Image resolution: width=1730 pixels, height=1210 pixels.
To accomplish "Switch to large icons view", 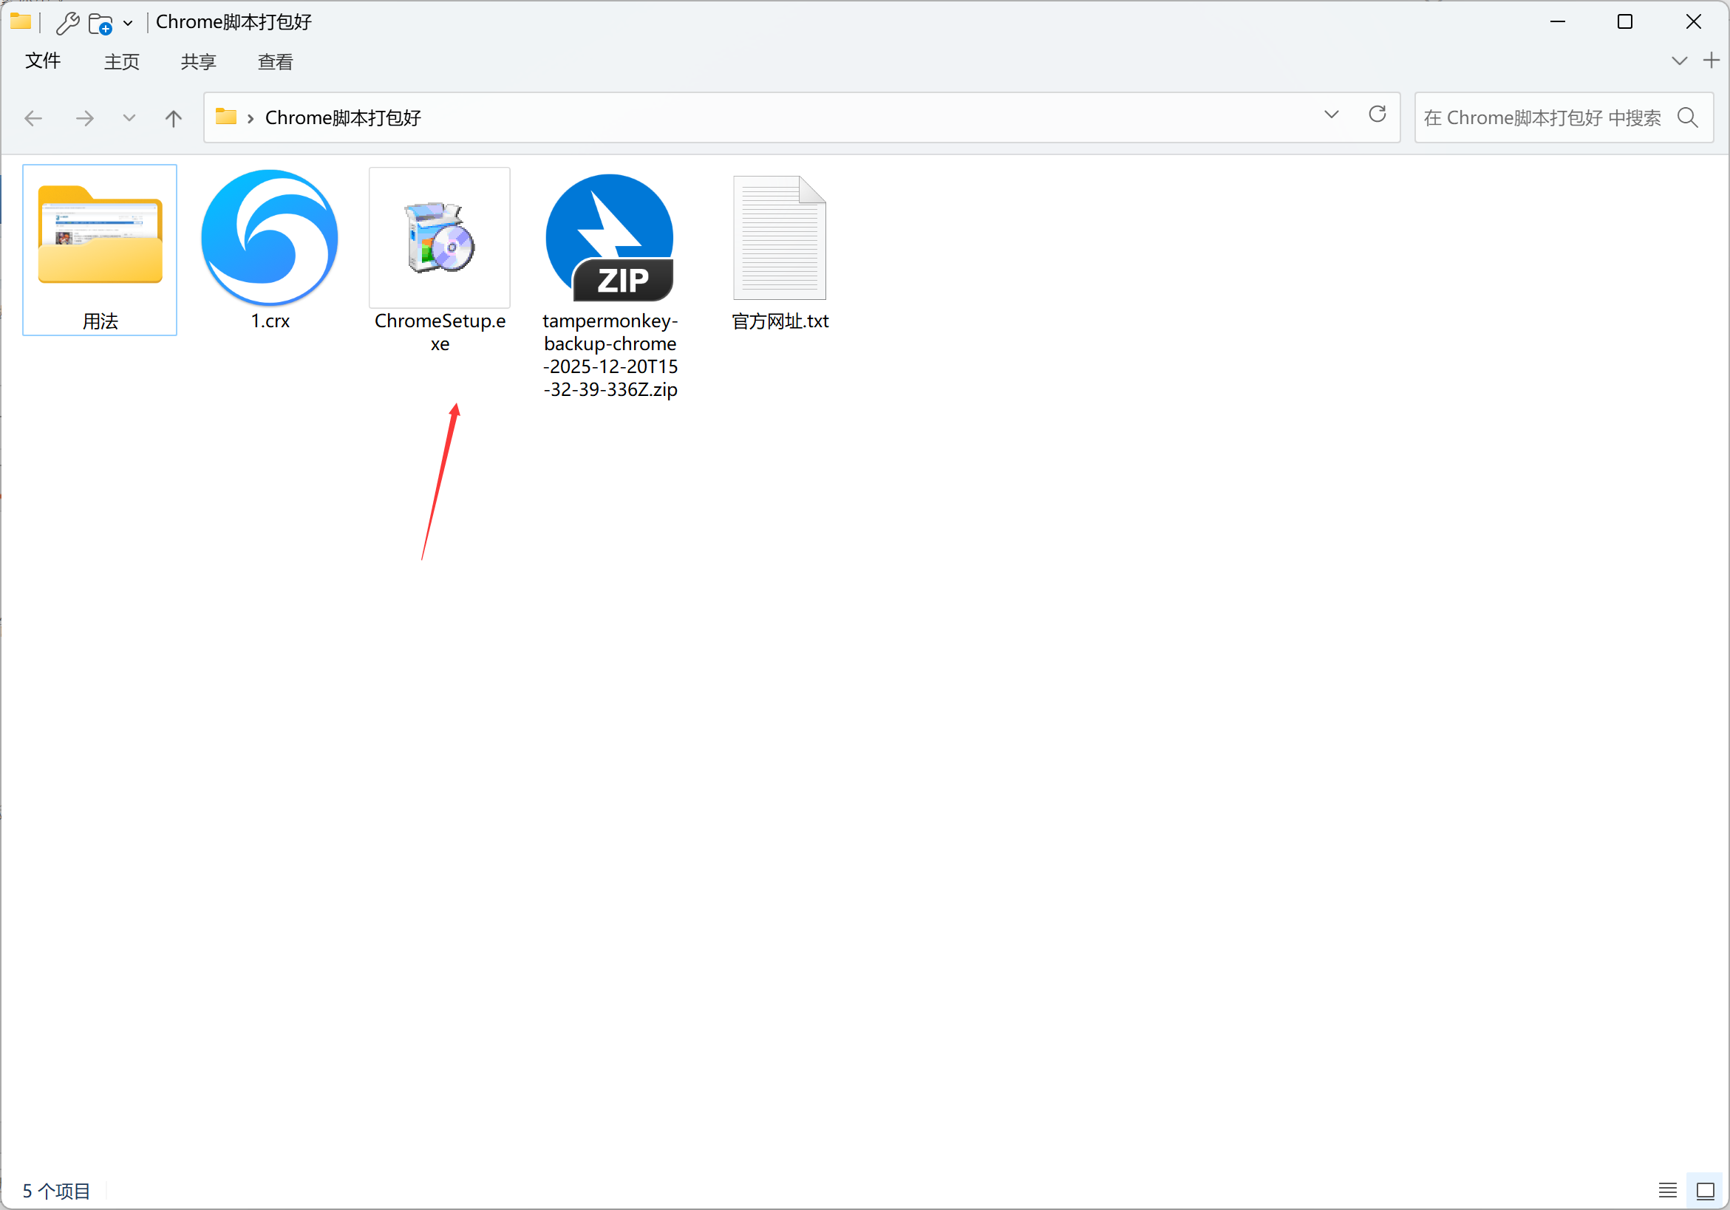I will pos(1704,1189).
